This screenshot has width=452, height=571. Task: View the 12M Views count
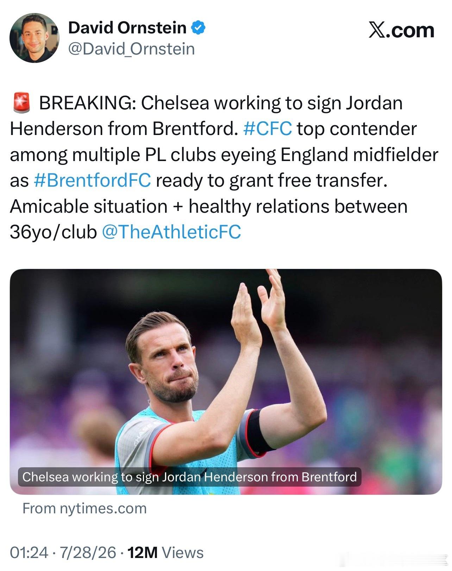165,552
